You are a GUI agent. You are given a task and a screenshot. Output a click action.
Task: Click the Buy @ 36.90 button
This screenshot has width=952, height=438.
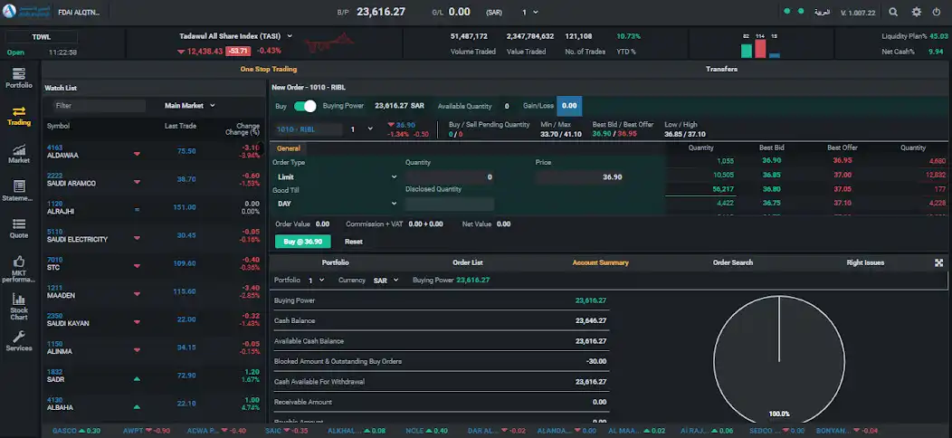303,242
